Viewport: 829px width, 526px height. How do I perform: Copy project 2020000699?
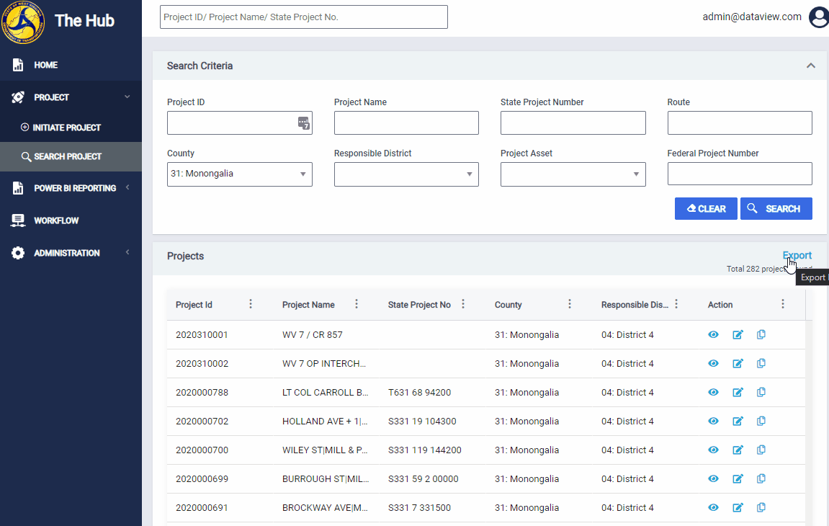[x=761, y=479]
